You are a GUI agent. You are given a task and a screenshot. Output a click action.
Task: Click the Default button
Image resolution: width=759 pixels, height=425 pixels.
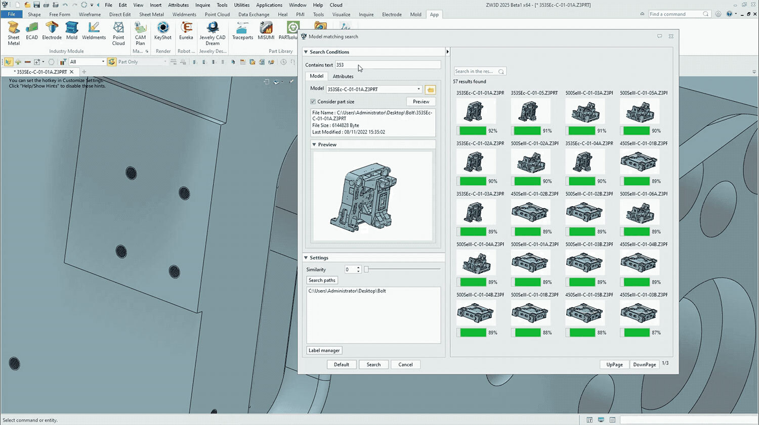click(342, 364)
